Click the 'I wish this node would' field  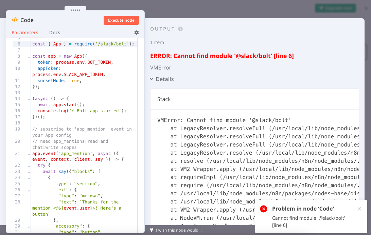pyautogui.click(x=177, y=230)
